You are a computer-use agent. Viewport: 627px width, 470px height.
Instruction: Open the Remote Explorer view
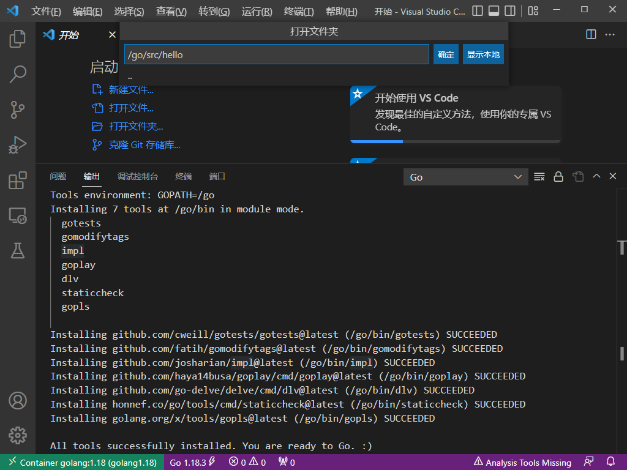[18, 215]
